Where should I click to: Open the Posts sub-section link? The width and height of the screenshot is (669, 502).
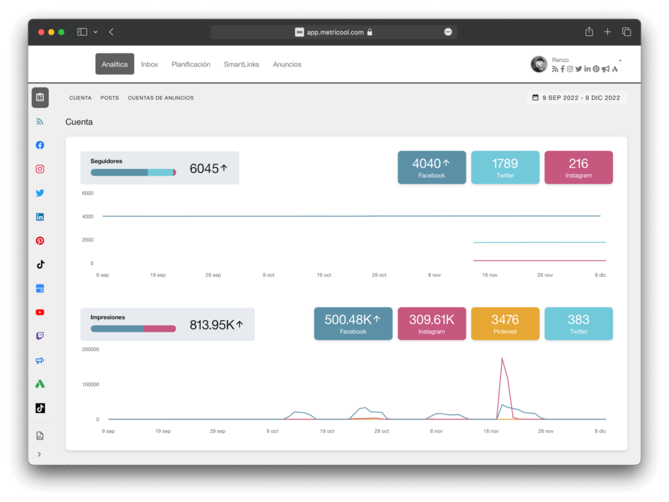pyautogui.click(x=110, y=98)
